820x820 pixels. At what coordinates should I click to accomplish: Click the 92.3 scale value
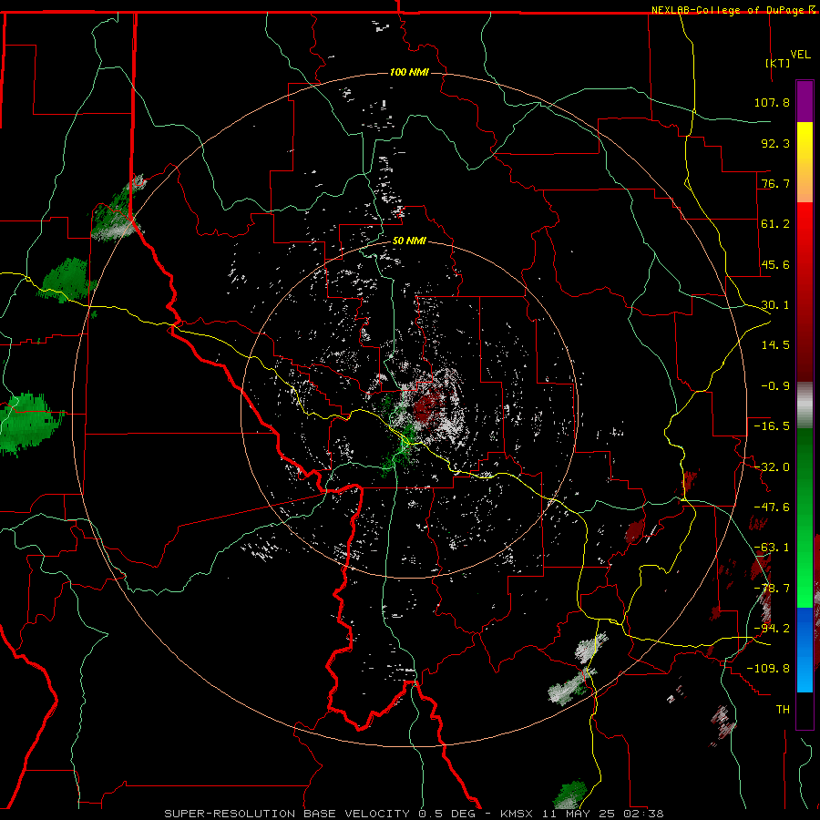point(775,143)
